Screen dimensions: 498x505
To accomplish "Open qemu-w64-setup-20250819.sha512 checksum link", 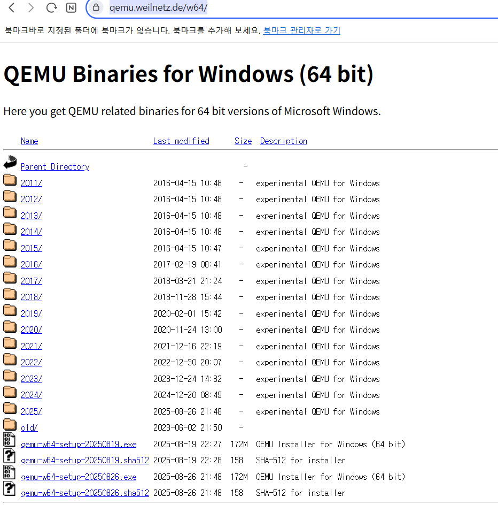I will (85, 460).
